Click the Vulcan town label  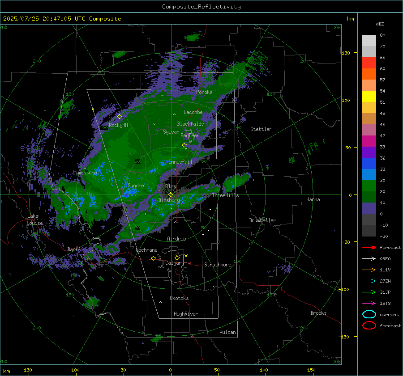(227, 332)
